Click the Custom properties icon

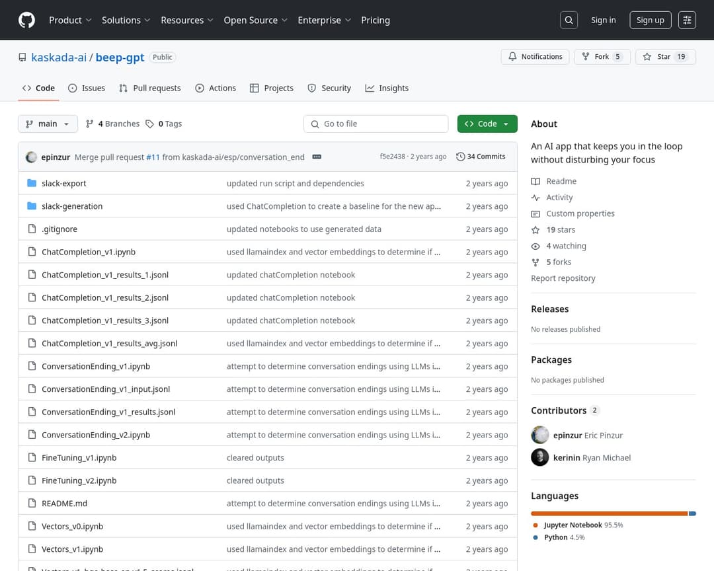click(535, 213)
